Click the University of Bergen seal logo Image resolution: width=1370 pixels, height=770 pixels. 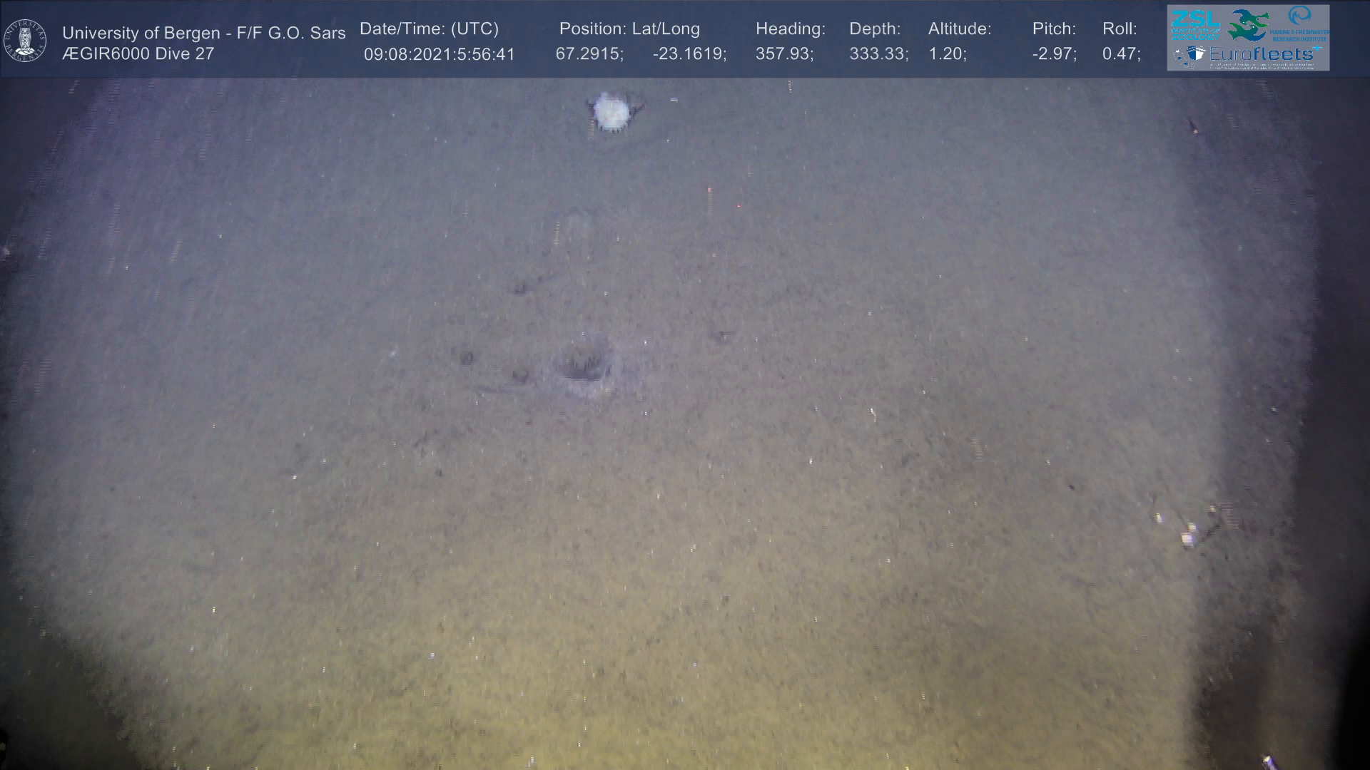click(x=25, y=41)
